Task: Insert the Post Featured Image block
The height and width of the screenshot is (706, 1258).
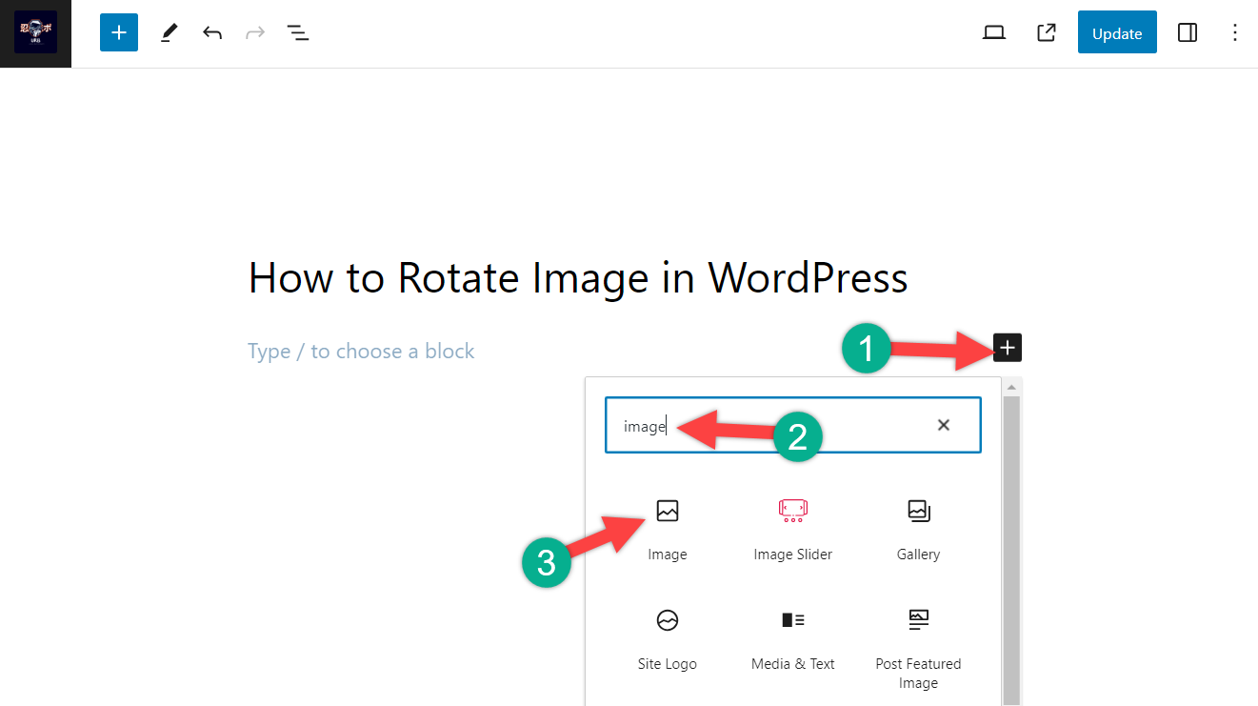Action: pos(918,648)
